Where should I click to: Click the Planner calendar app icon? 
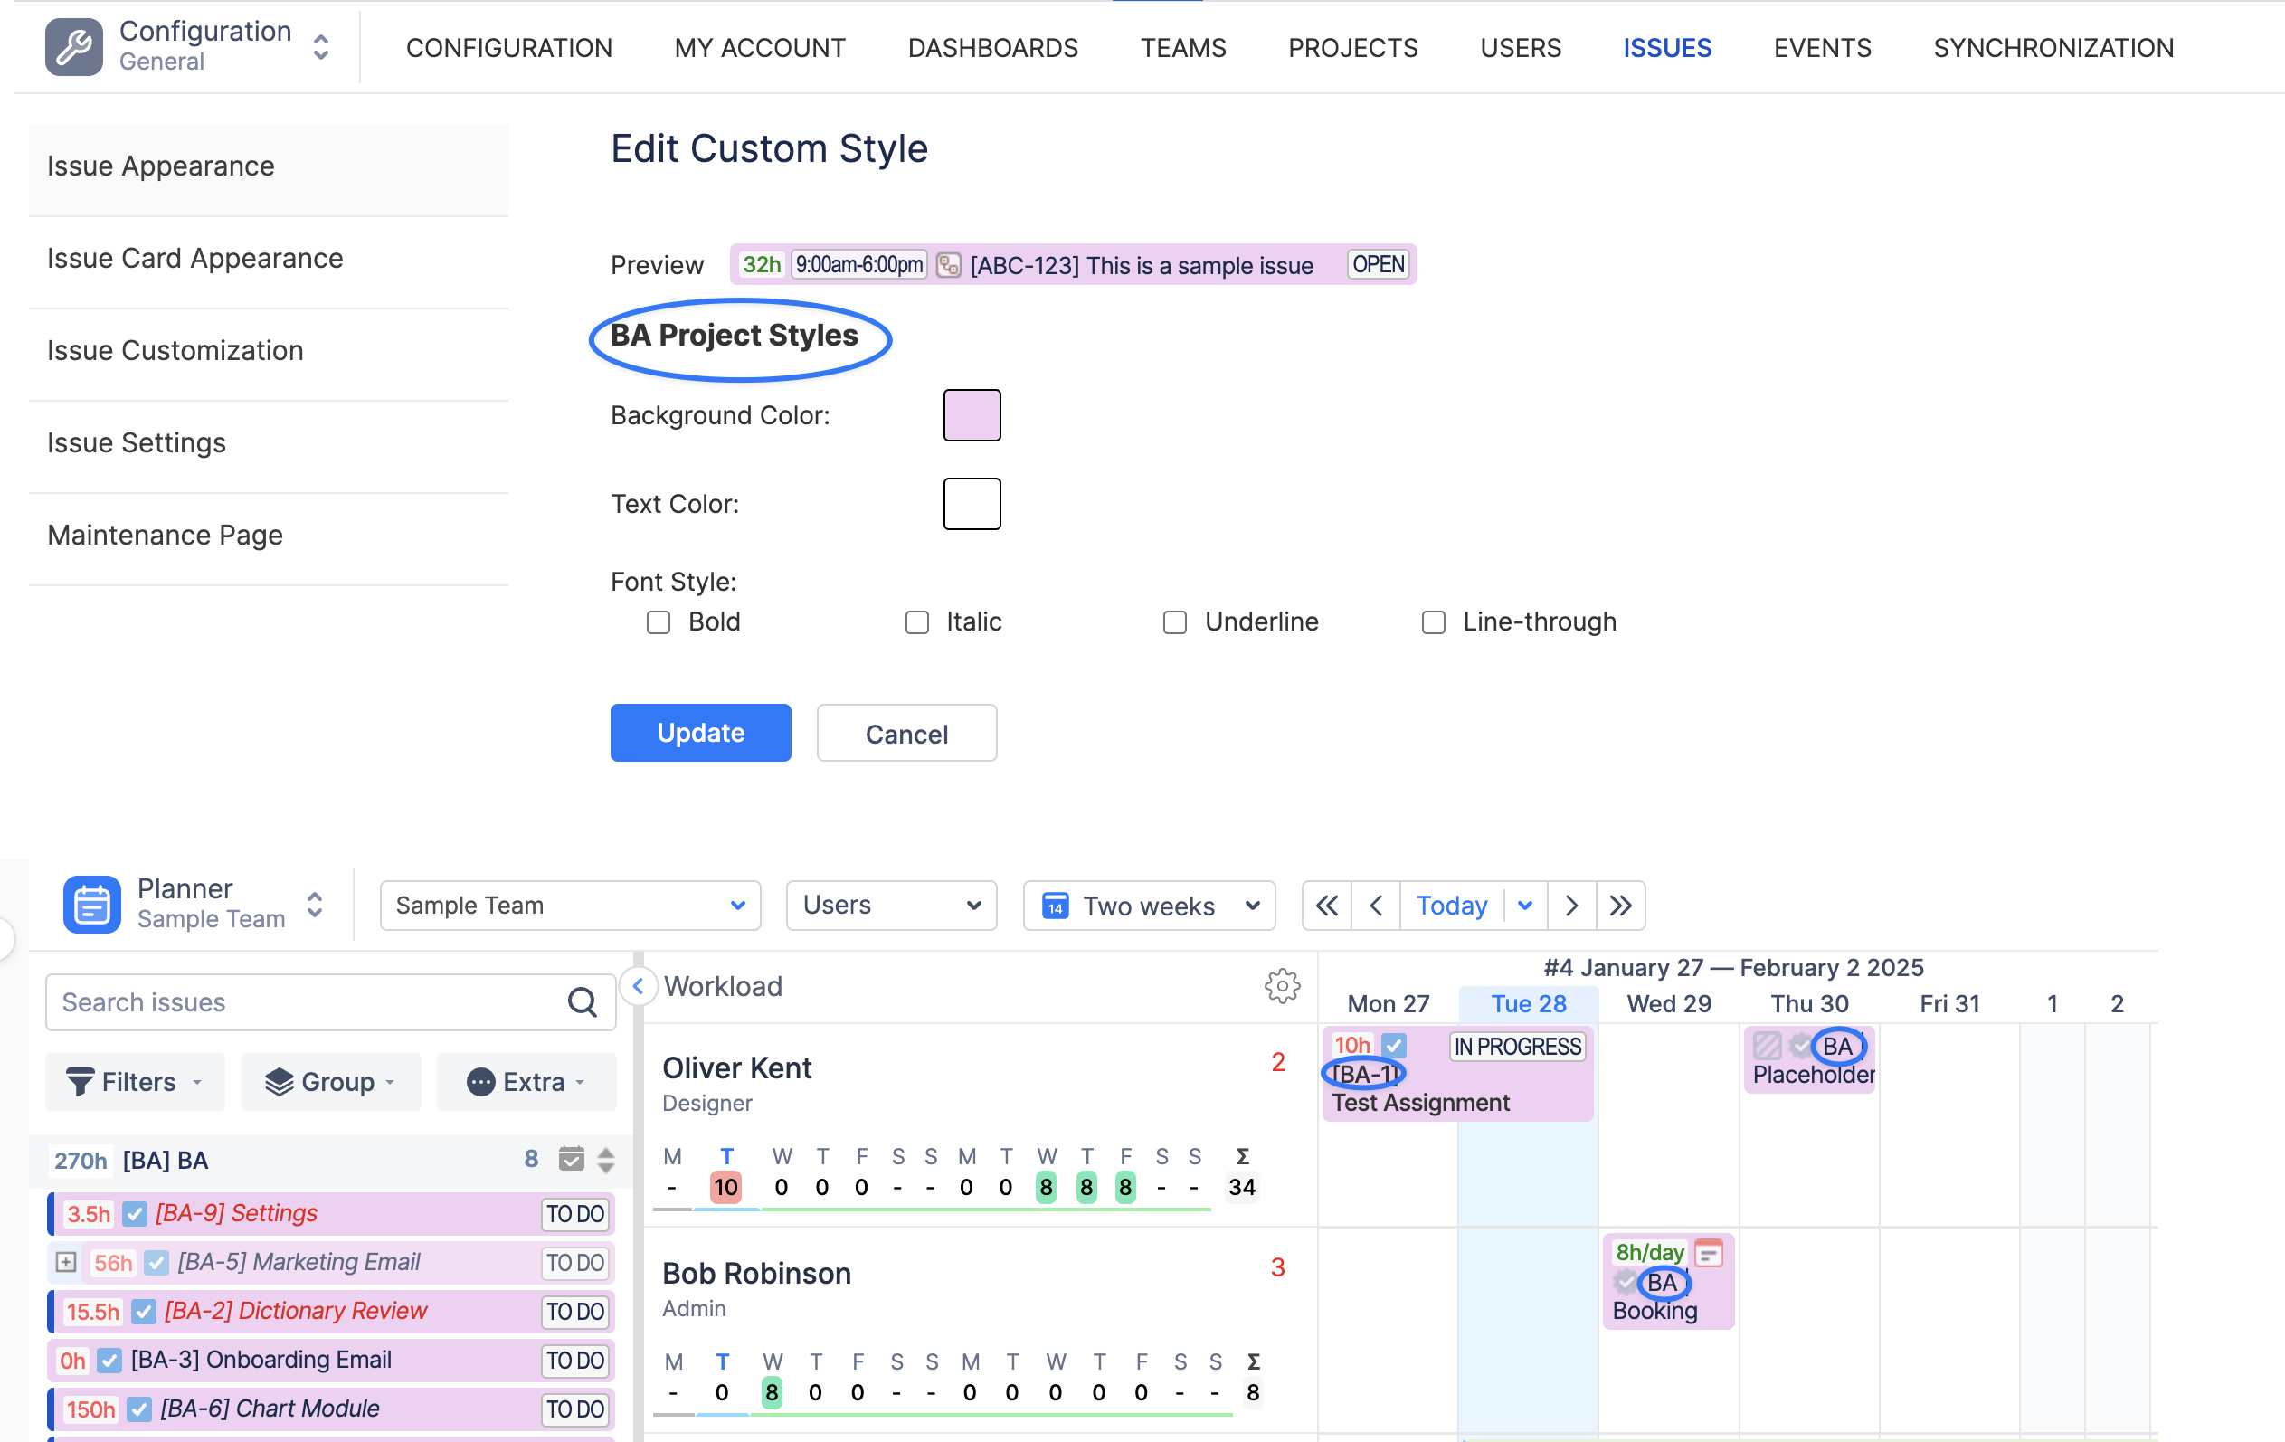92,904
